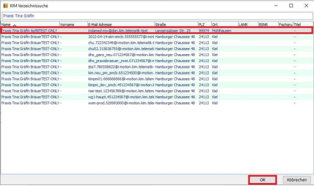The height and width of the screenshot is (186, 314).
Task: Select the row with email jba7.780558822@i-motion
Action: coord(157,67)
